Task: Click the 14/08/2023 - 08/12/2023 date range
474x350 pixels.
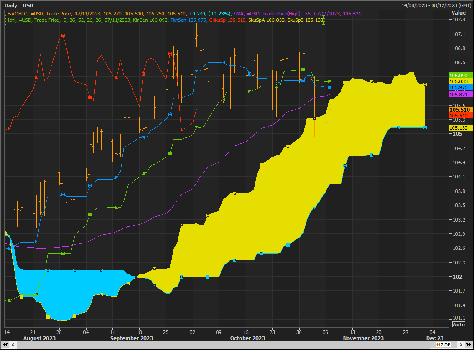Action: point(437,5)
